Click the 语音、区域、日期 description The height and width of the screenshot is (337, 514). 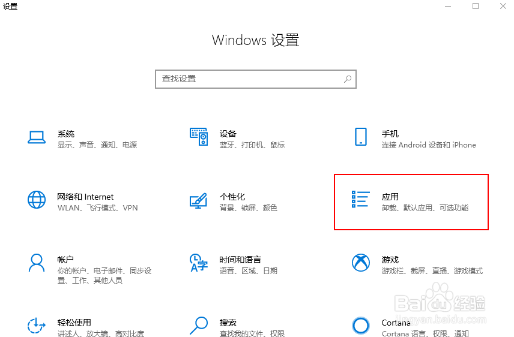click(x=248, y=270)
